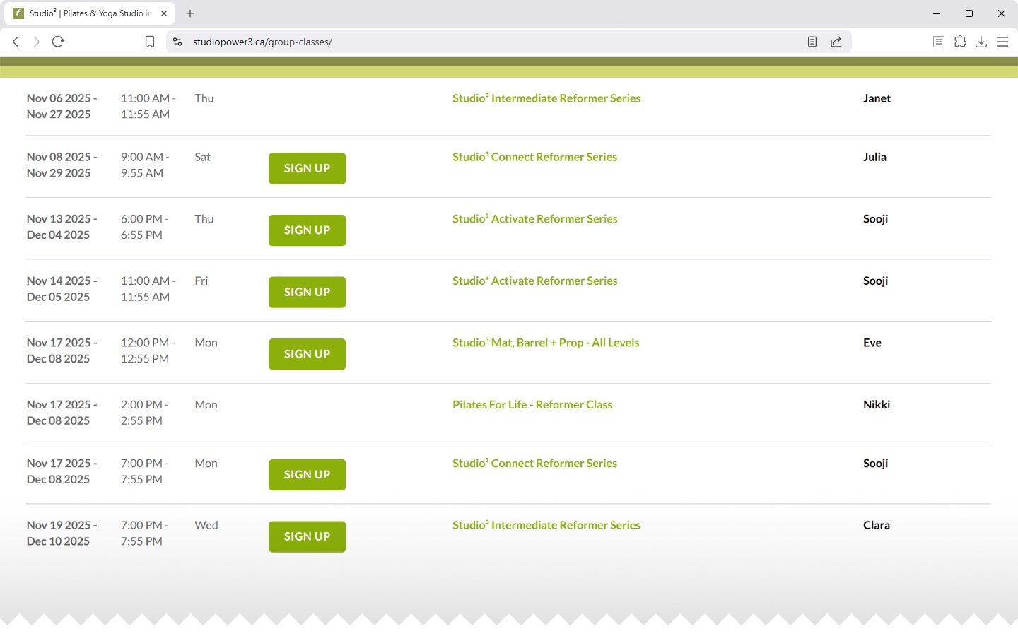Switch to the Studio³ Pilates tab
Viewport: 1018px width, 636px height.
pos(85,13)
